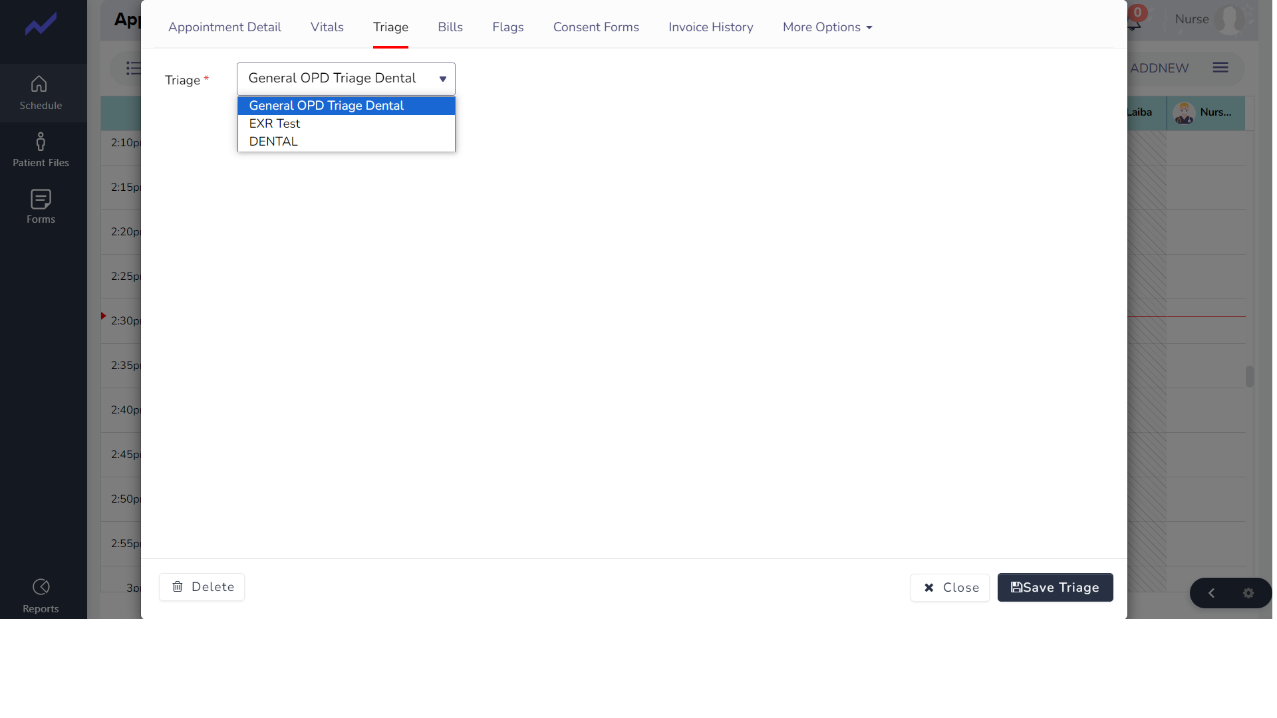This screenshot has width=1277, height=718.
Task: Expand the More Options menu
Action: [827, 27]
